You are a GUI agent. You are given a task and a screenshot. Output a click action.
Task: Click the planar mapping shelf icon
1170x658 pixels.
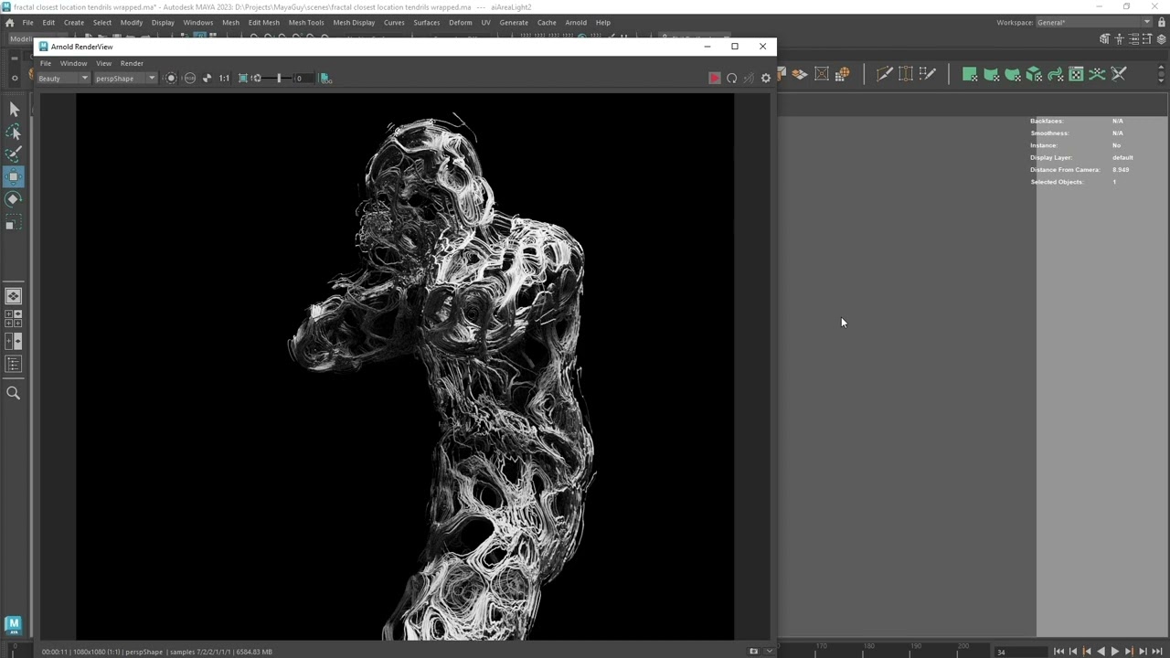tap(800, 74)
